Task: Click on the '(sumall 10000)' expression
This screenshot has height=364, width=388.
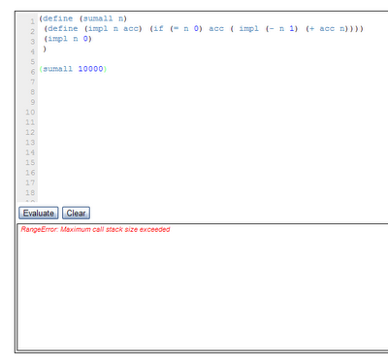Action: pyautogui.click(x=73, y=69)
